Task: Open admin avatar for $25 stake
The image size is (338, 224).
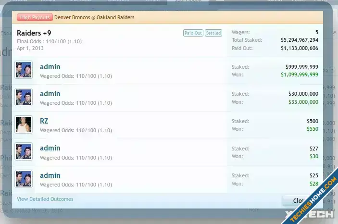Action: click(x=24, y=179)
